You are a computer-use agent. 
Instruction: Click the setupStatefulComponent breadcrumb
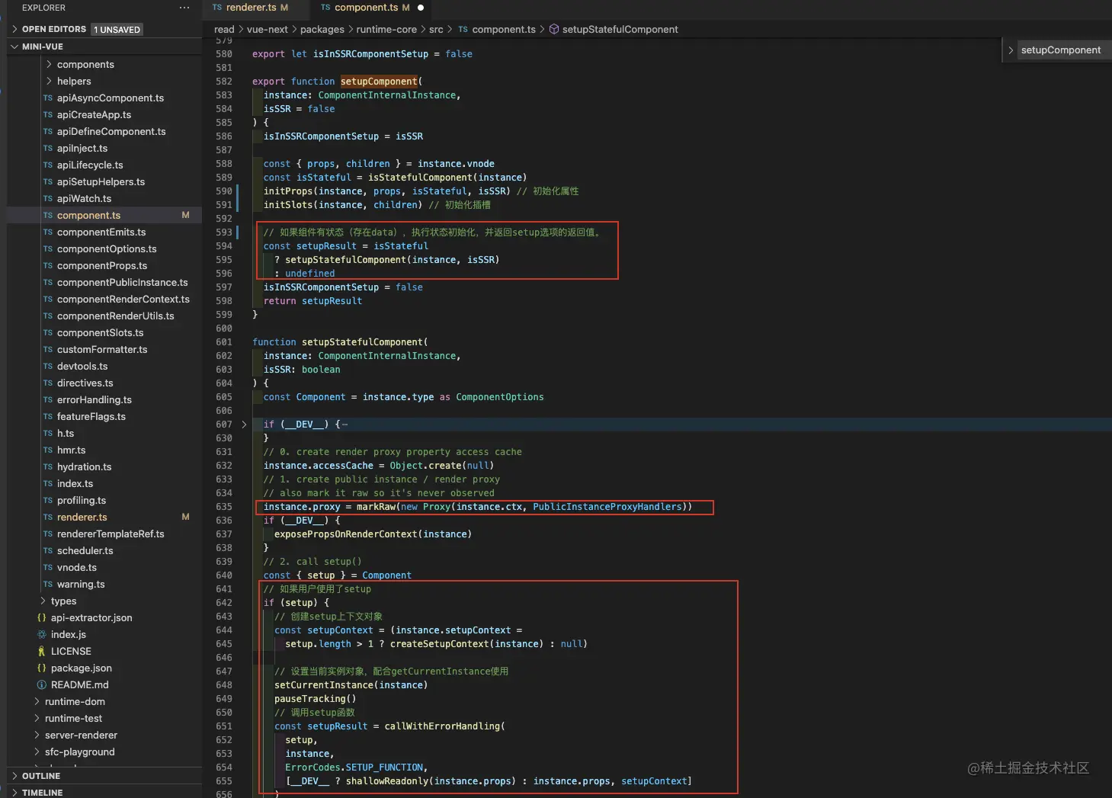(620, 30)
